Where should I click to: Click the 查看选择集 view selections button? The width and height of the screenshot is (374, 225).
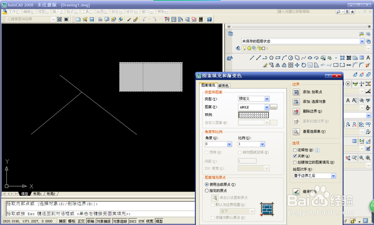click(296, 132)
